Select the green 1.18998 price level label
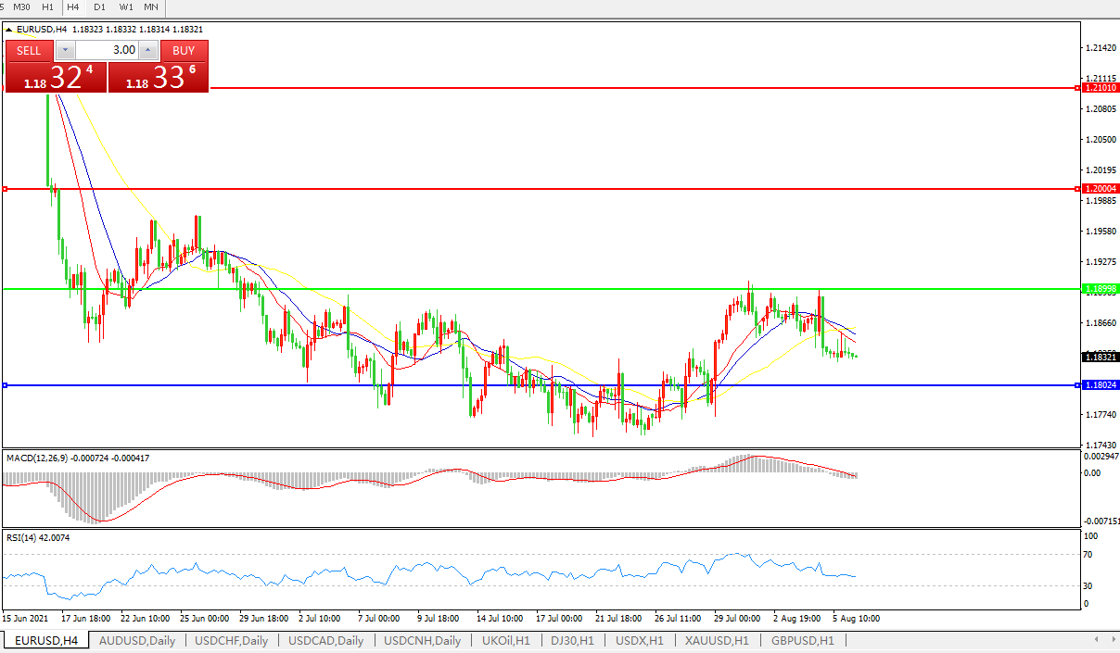Screen dimensions: 1120x653 coord(1101,289)
